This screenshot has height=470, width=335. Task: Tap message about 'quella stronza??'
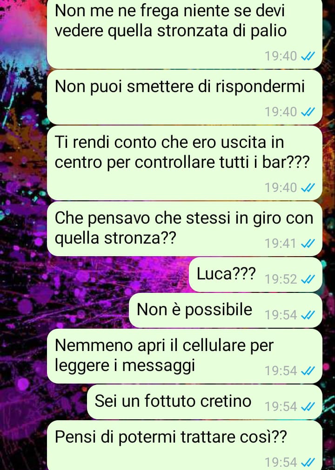185,229
